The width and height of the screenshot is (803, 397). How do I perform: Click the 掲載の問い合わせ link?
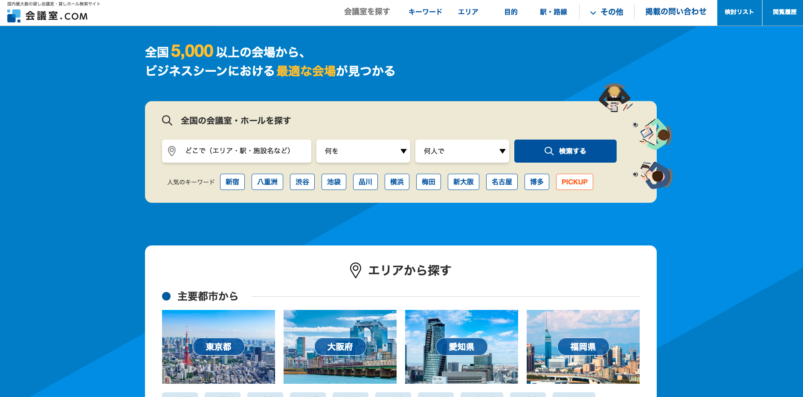click(x=675, y=12)
